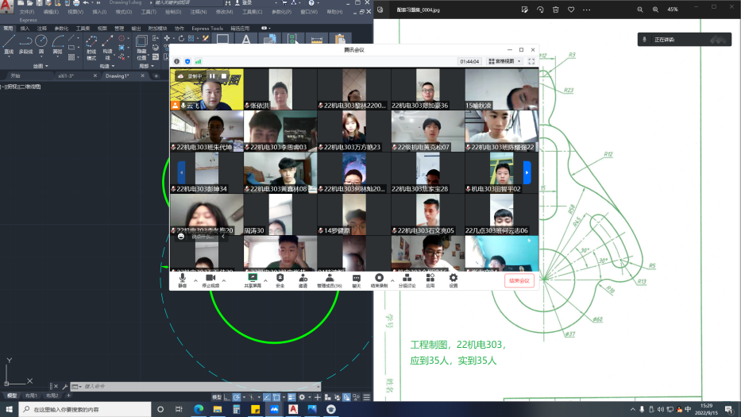
Task: Click the Rotate tool icon in AutoCAD ribbon
Action: tap(181, 38)
